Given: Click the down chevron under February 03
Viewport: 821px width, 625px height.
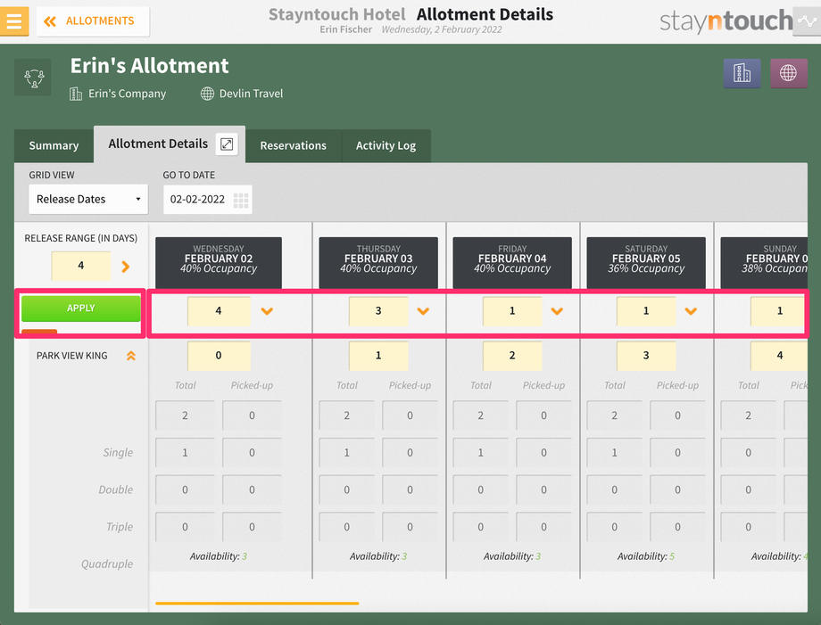Looking at the screenshot, I should click(423, 311).
